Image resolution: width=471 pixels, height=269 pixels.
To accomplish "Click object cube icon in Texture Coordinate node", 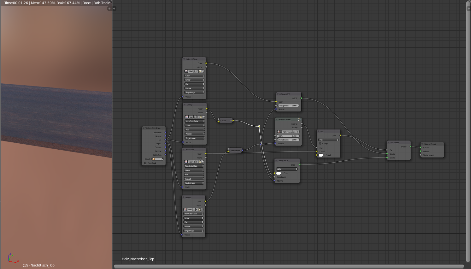I will click(154, 159).
